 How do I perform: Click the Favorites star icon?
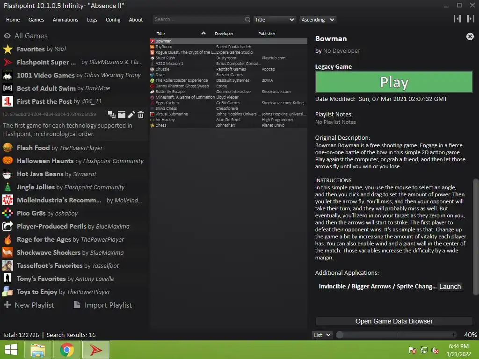click(7, 49)
